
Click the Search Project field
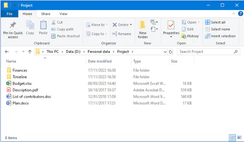click(208, 52)
